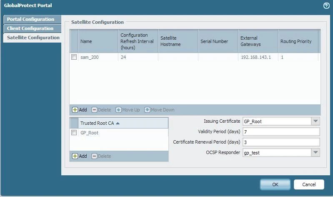
Task: Click the Name column header
Action: (98, 41)
